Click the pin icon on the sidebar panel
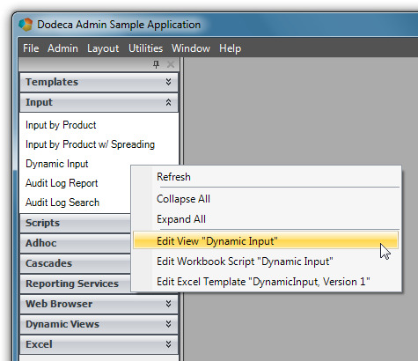 click(x=156, y=64)
